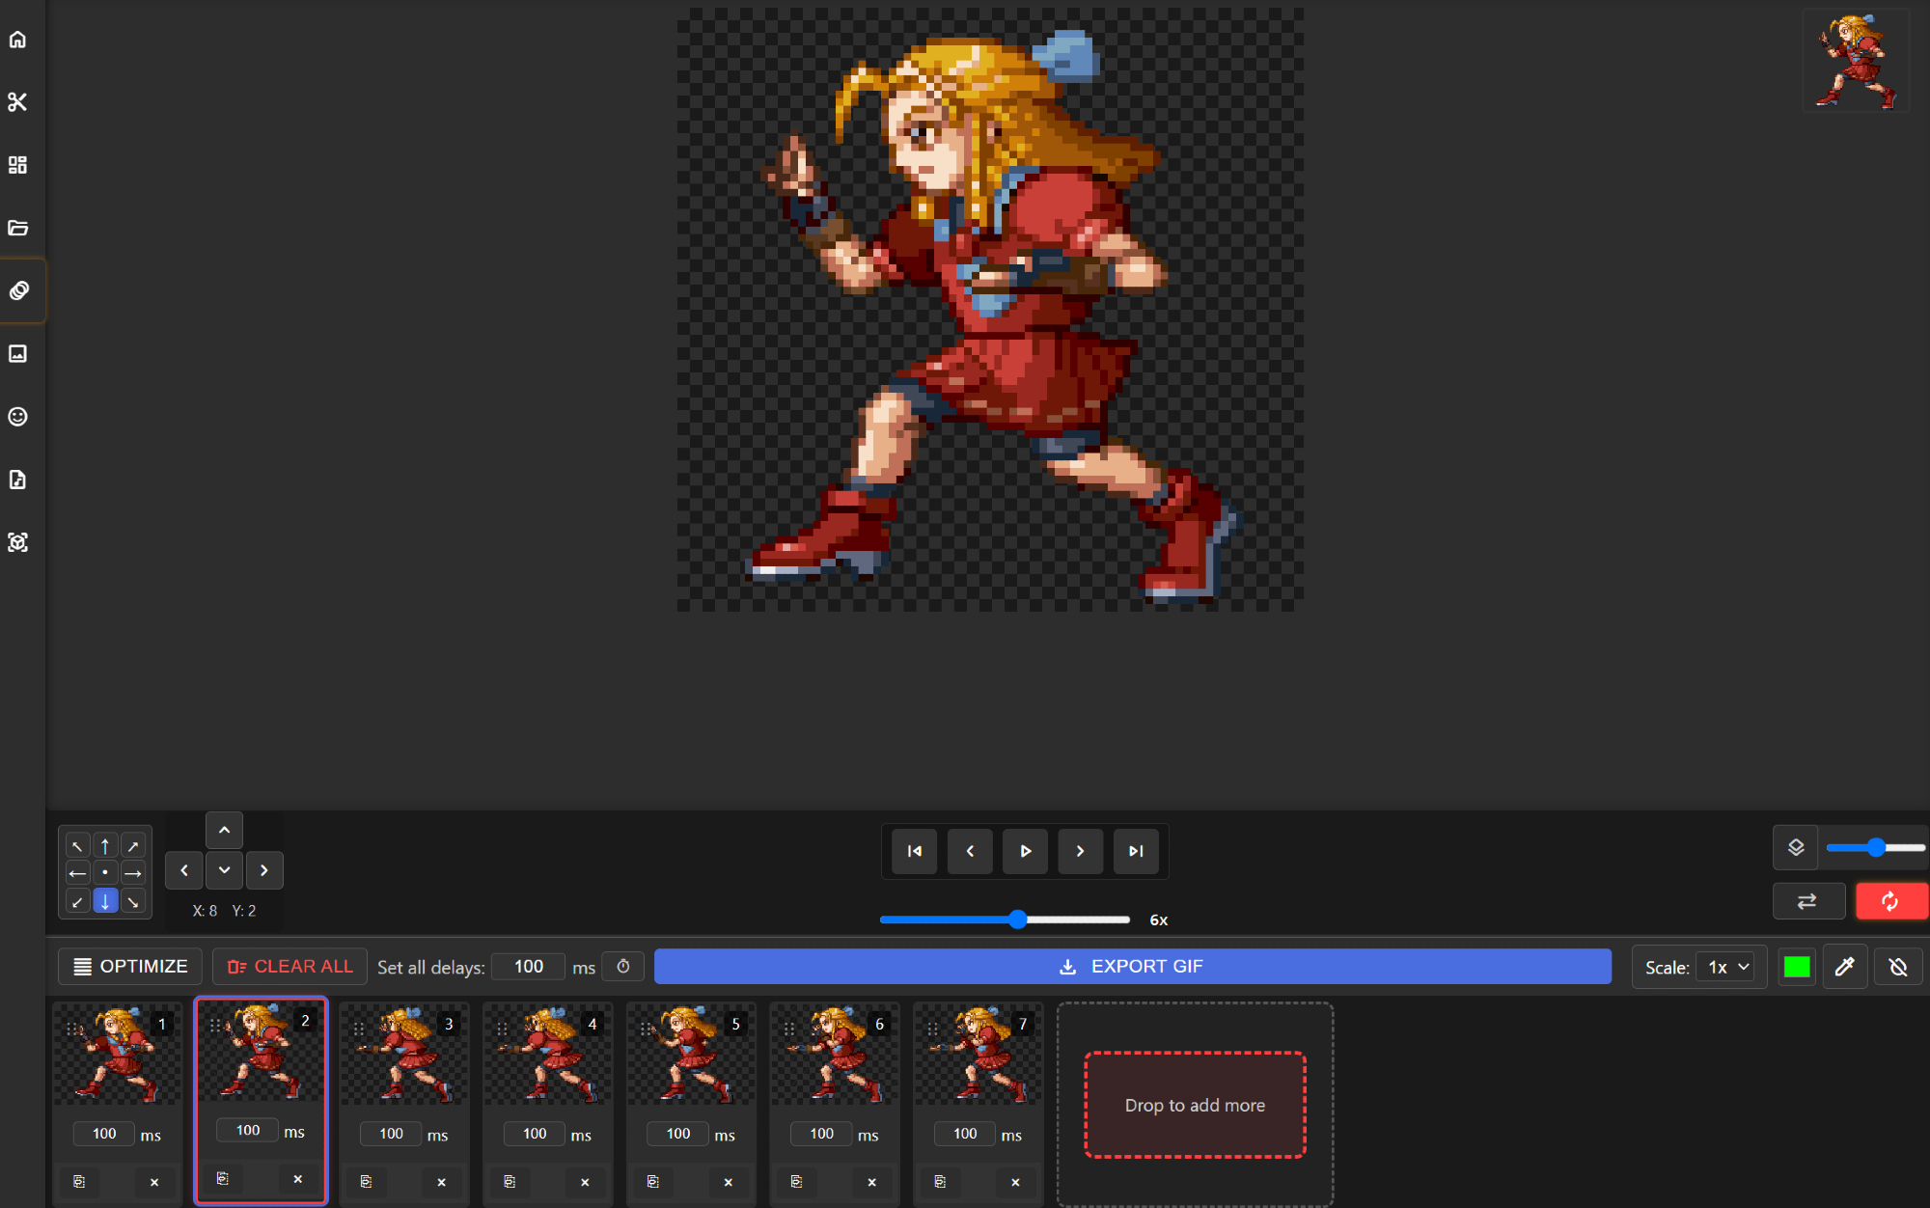Click the open folder sidebar icon

[x=17, y=228]
